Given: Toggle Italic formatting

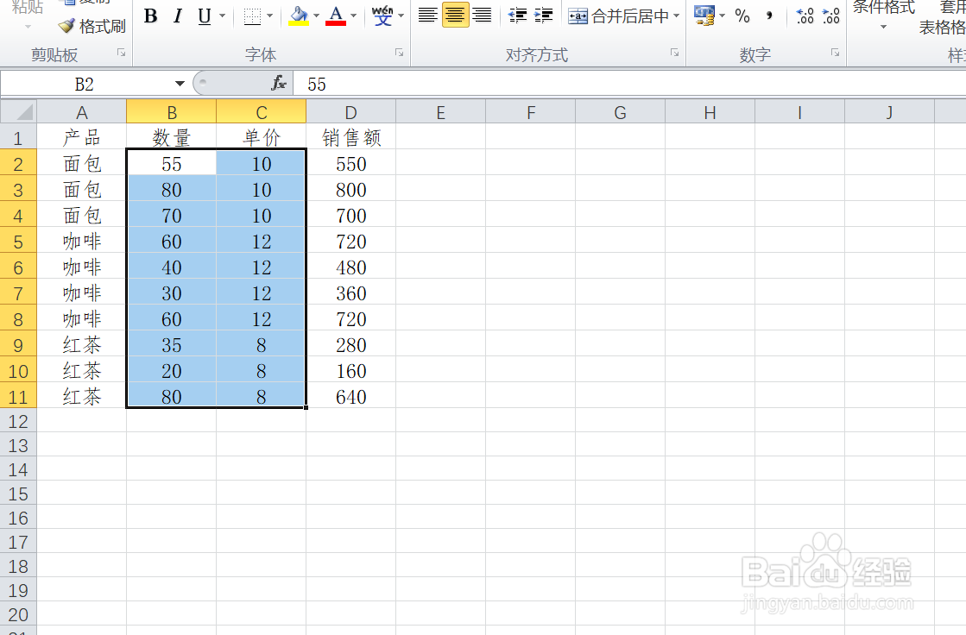Looking at the screenshot, I should pyautogui.click(x=178, y=16).
